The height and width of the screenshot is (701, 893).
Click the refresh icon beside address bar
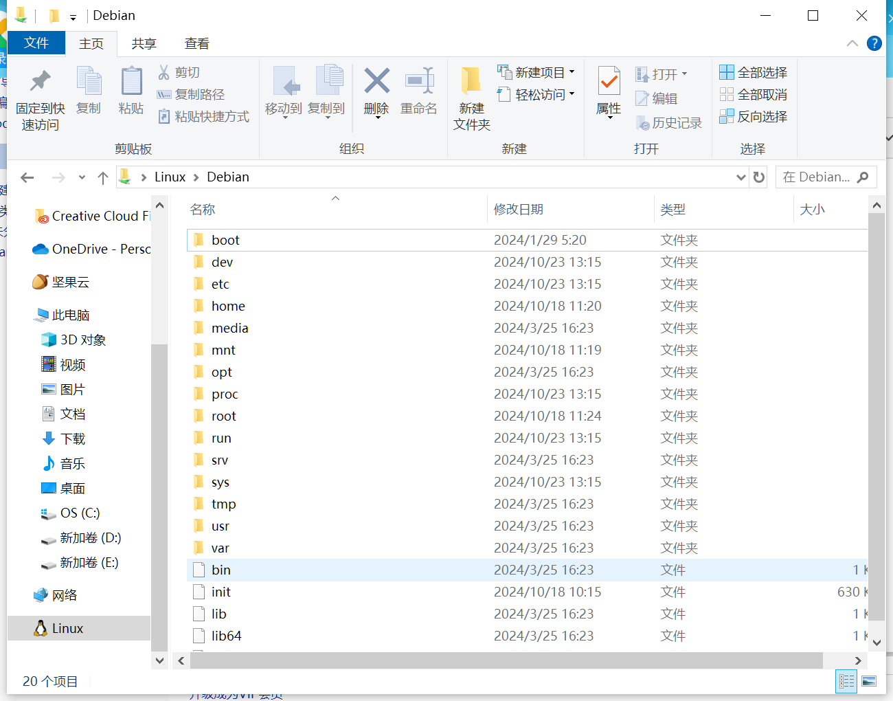point(759,177)
